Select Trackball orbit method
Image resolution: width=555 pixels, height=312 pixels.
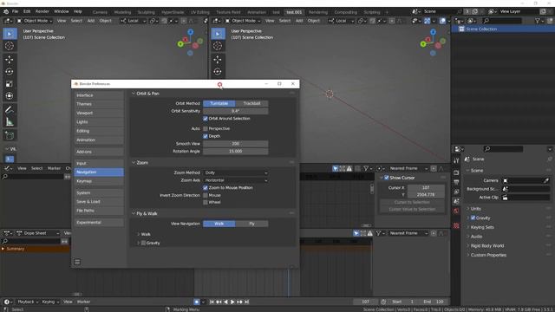tap(251, 103)
